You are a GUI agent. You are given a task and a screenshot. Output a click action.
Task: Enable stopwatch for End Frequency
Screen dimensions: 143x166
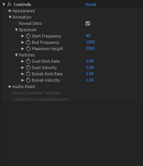point(28,42)
